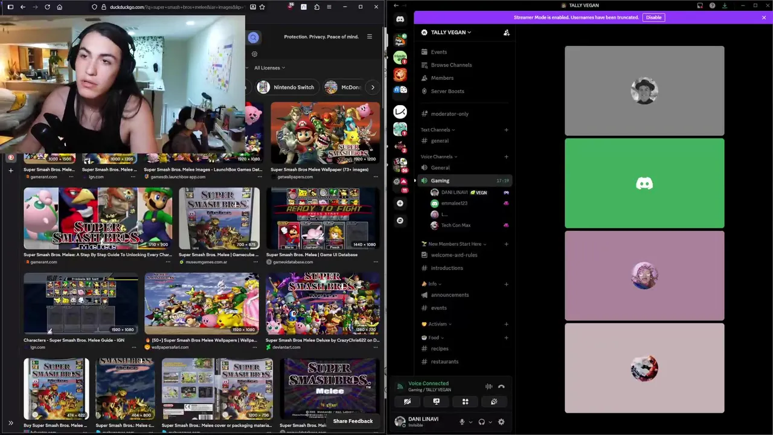Click Tech Con Max in the voice channel
Viewport: 773px width, 435px height.
pyautogui.click(x=456, y=225)
